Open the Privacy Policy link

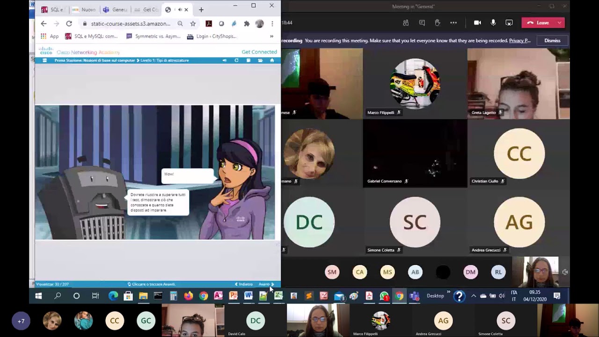pos(519,41)
